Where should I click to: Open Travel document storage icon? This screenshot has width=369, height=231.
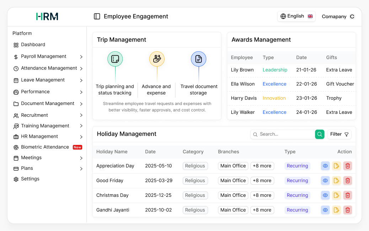point(198,59)
